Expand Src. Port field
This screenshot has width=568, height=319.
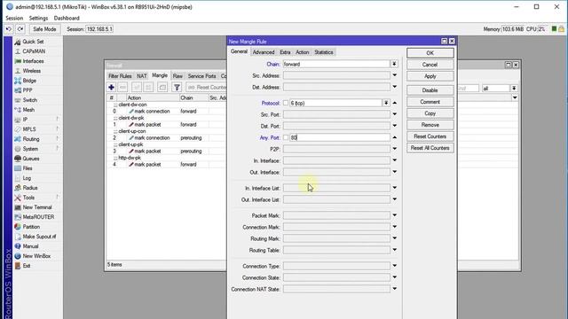pos(394,114)
